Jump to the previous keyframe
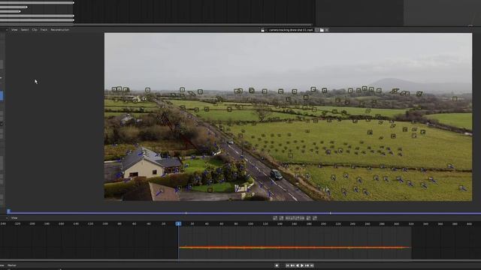This screenshot has width=481, height=270. 292,265
